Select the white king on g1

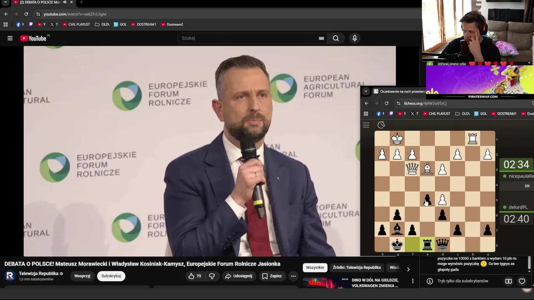click(x=397, y=139)
